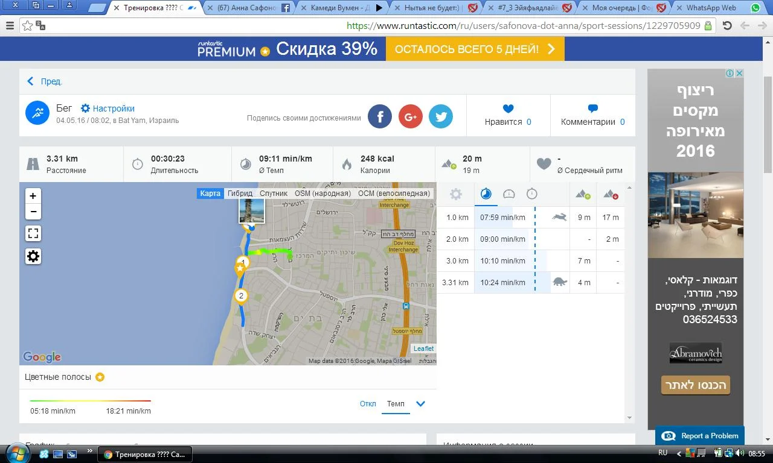Click the Report a Problem button

[699, 436]
